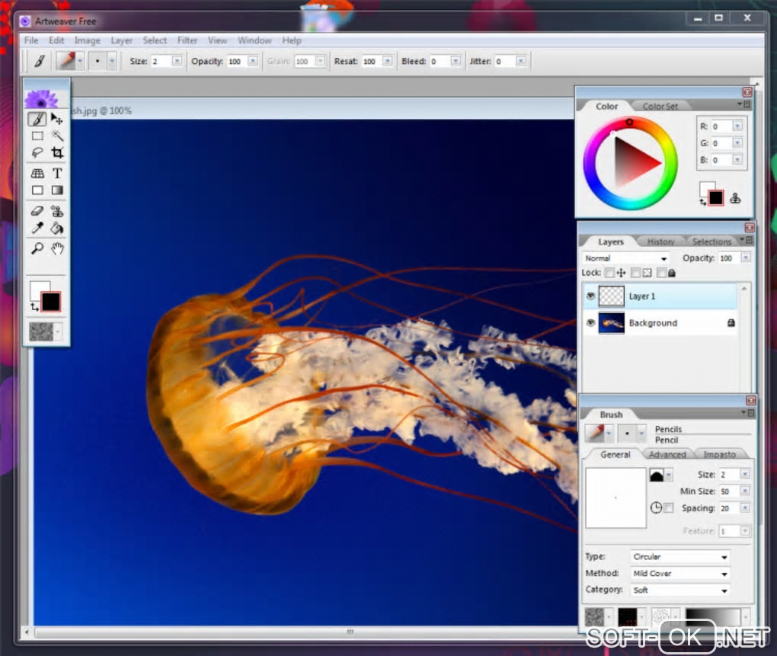Image resolution: width=777 pixels, height=656 pixels.
Task: Select the Crop tool
Action: pos(57,152)
